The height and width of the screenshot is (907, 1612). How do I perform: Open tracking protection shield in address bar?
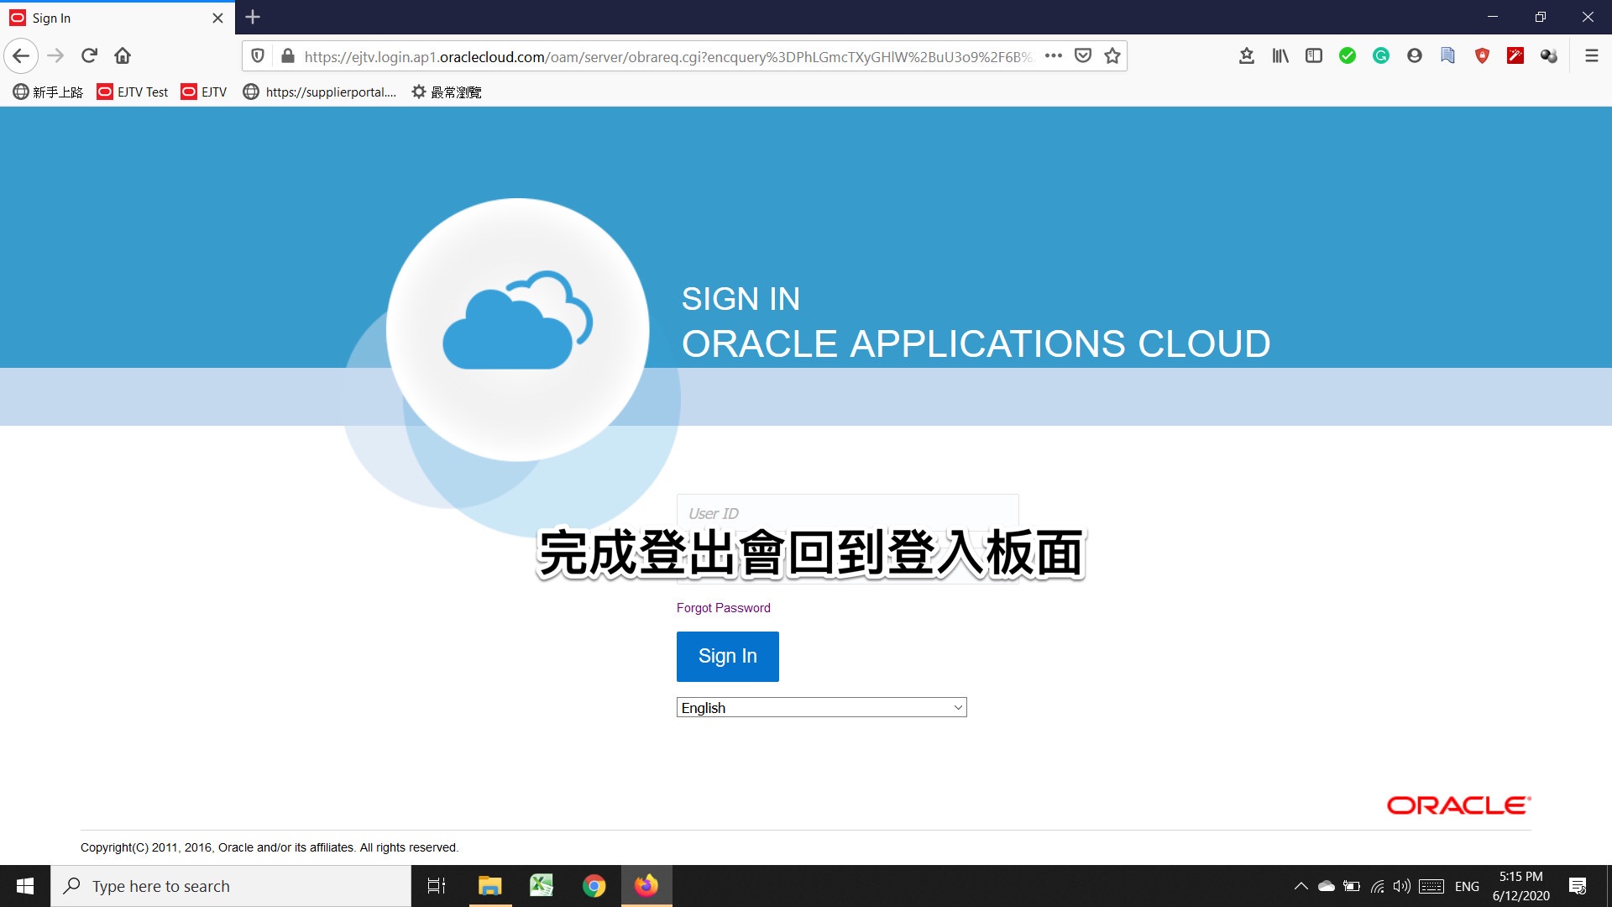click(258, 56)
